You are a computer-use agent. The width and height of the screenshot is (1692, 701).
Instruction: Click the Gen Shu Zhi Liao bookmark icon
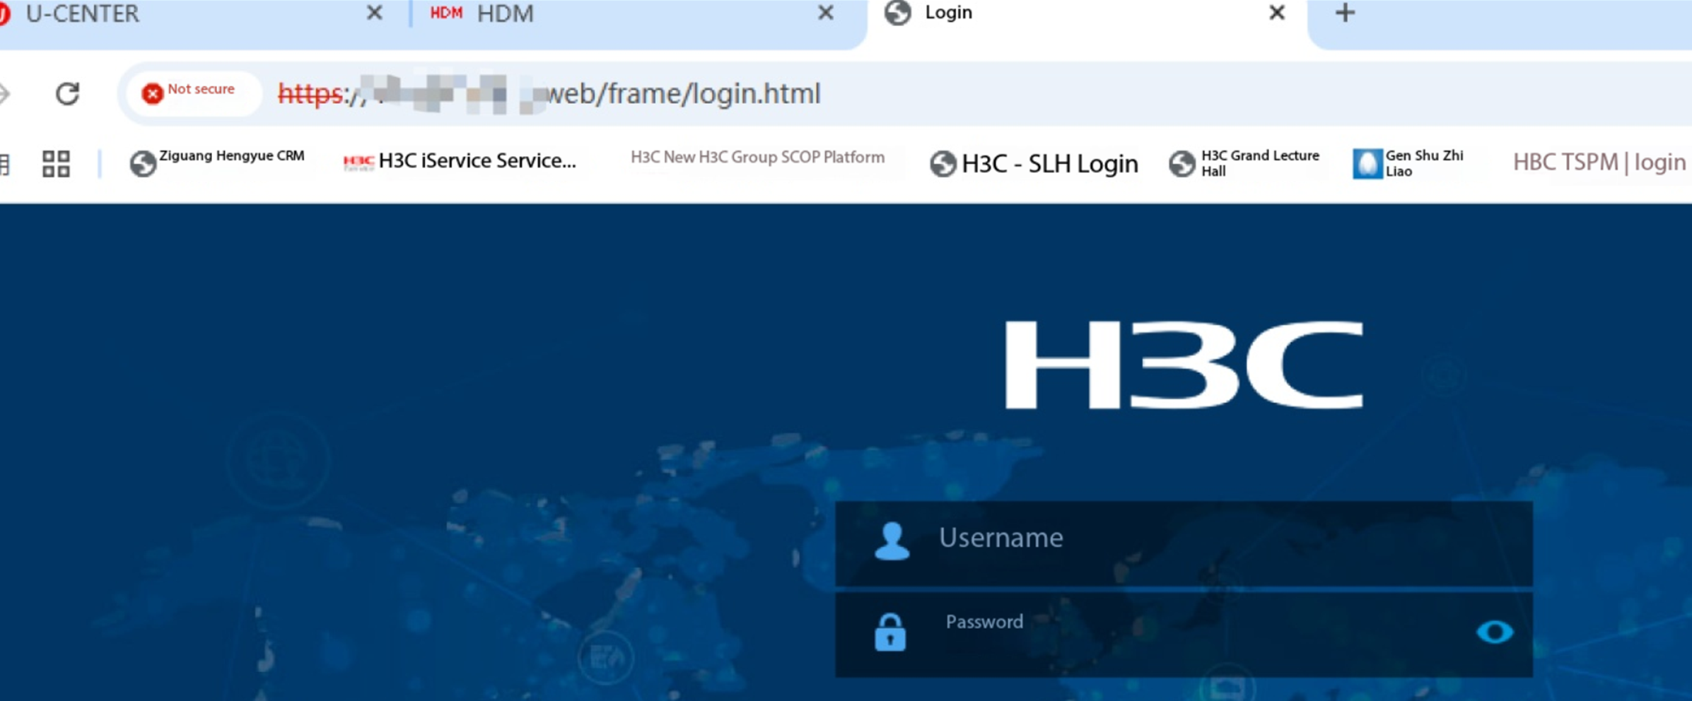(1367, 163)
